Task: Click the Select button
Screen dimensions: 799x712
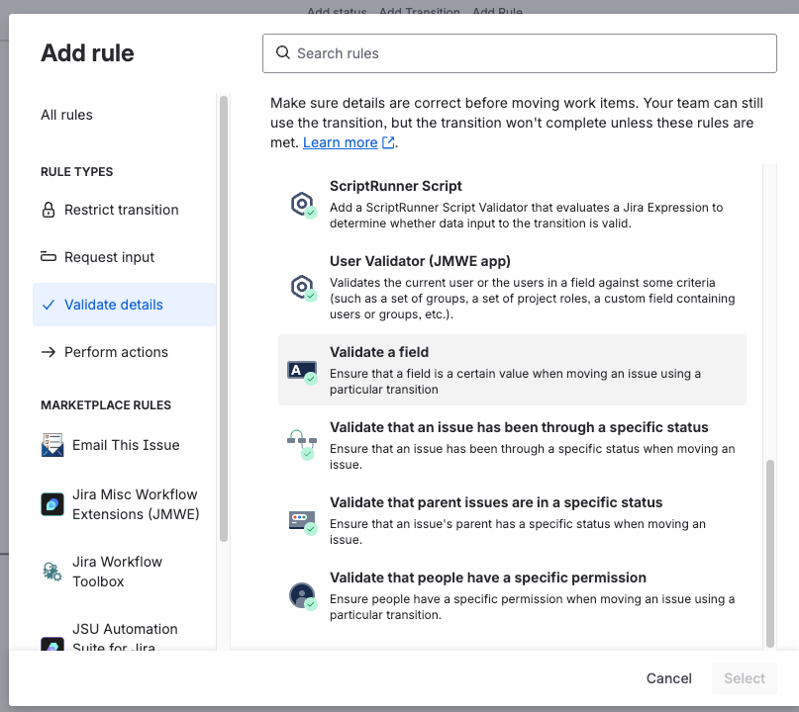Action: click(745, 678)
